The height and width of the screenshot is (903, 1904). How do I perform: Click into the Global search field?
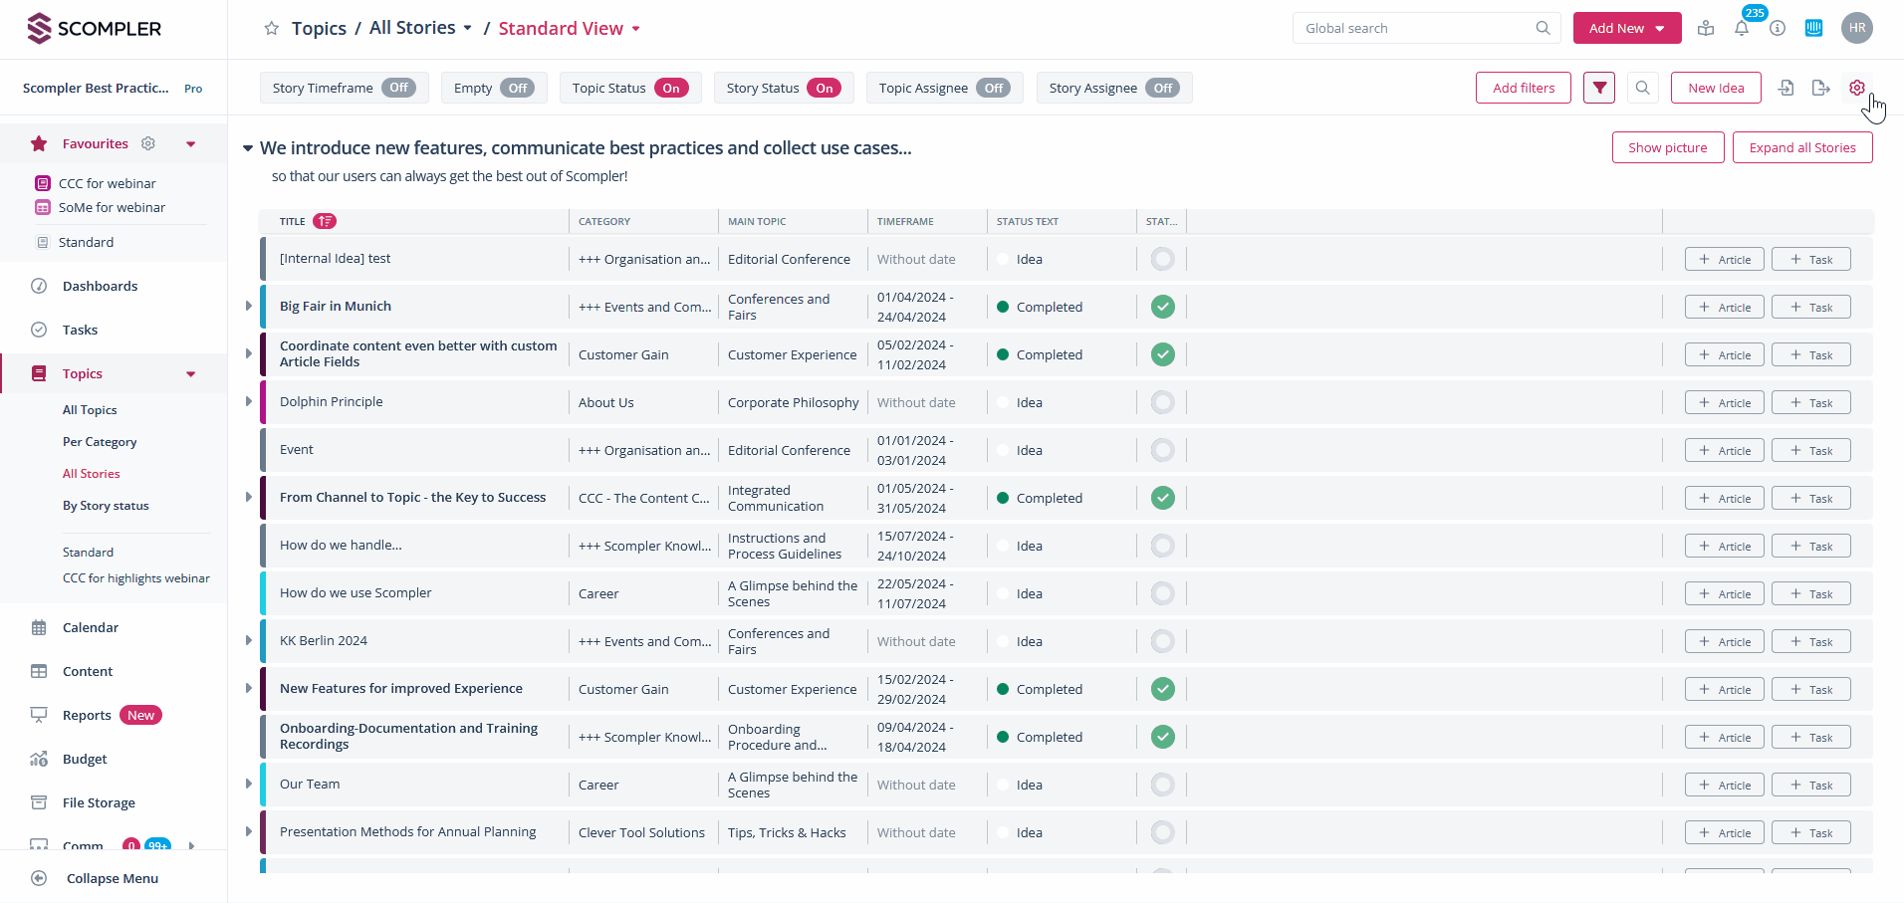click(1414, 28)
